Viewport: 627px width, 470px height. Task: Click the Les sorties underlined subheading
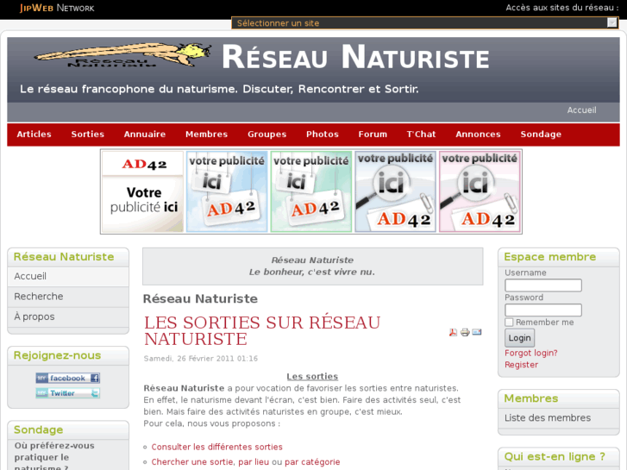pyautogui.click(x=312, y=376)
